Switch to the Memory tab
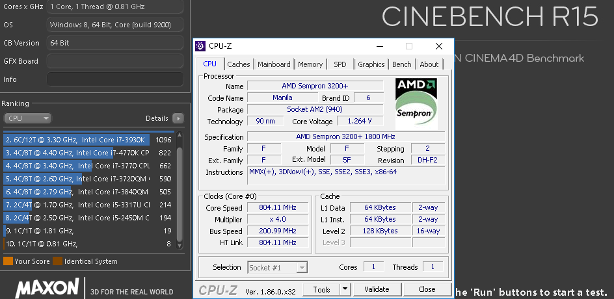This screenshot has width=614, height=299. [310, 64]
